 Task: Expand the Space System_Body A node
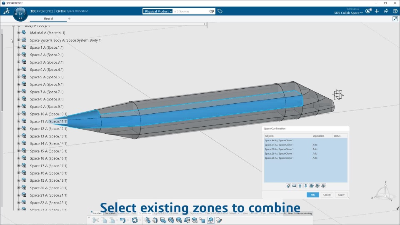[18, 40]
